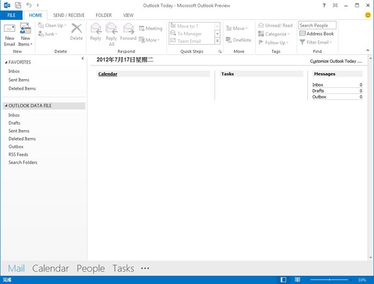Image resolution: width=374 pixels, height=284 pixels.
Task: Switch to Reading view status bar icon
Action: point(297,280)
